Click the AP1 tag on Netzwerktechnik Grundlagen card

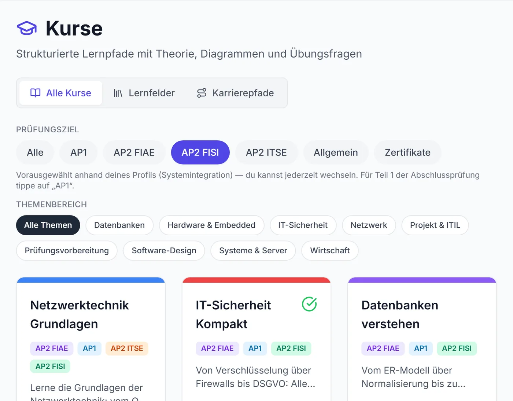click(x=89, y=348)
